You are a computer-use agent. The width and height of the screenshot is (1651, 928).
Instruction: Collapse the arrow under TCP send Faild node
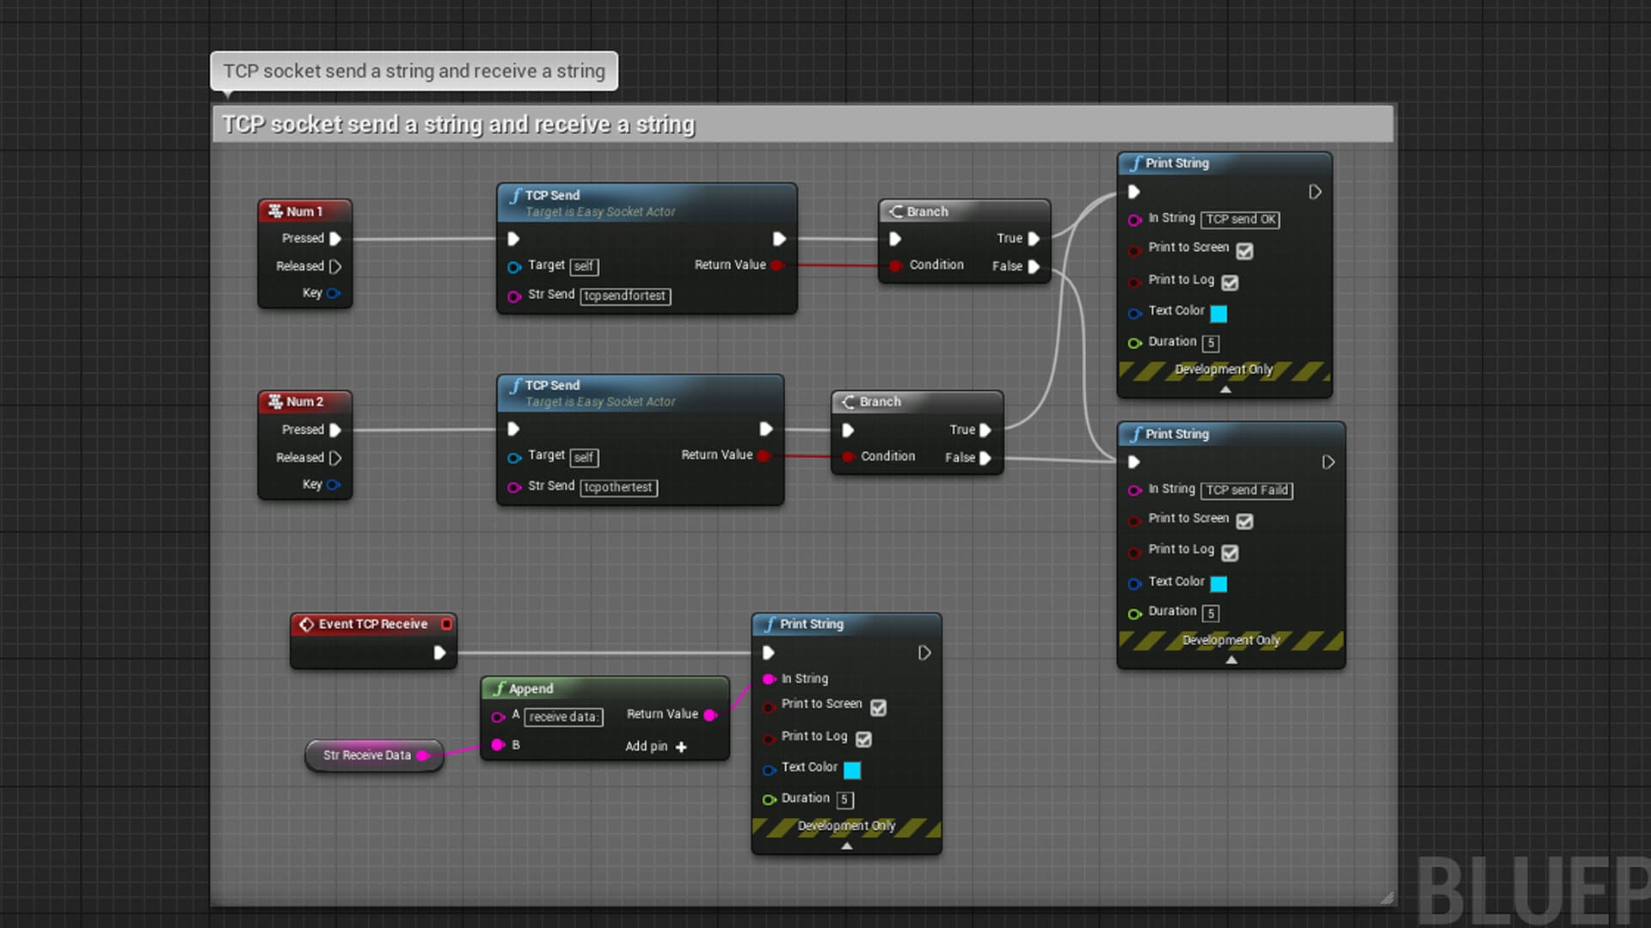(x=1231, y=660)
